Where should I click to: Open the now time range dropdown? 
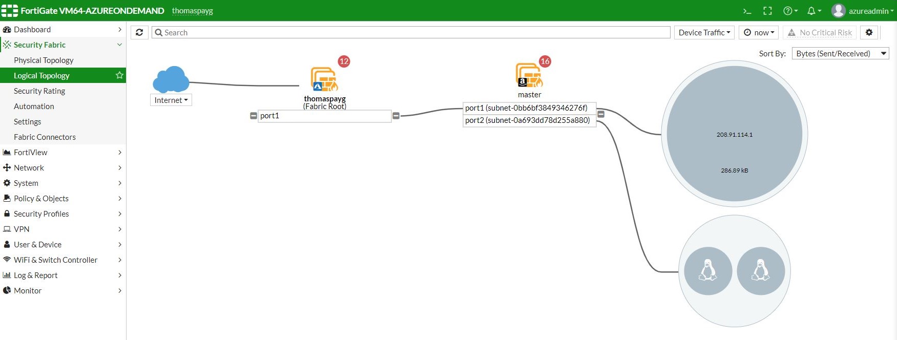point(759,32)
